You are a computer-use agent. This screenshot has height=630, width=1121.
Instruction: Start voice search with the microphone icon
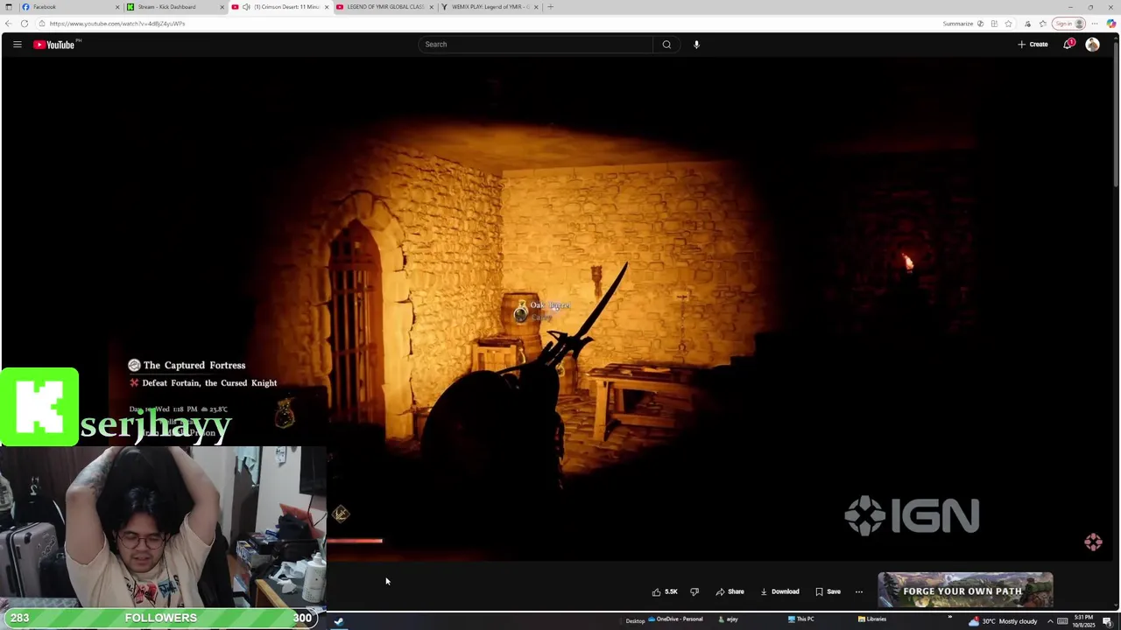(x=696, y=45)
